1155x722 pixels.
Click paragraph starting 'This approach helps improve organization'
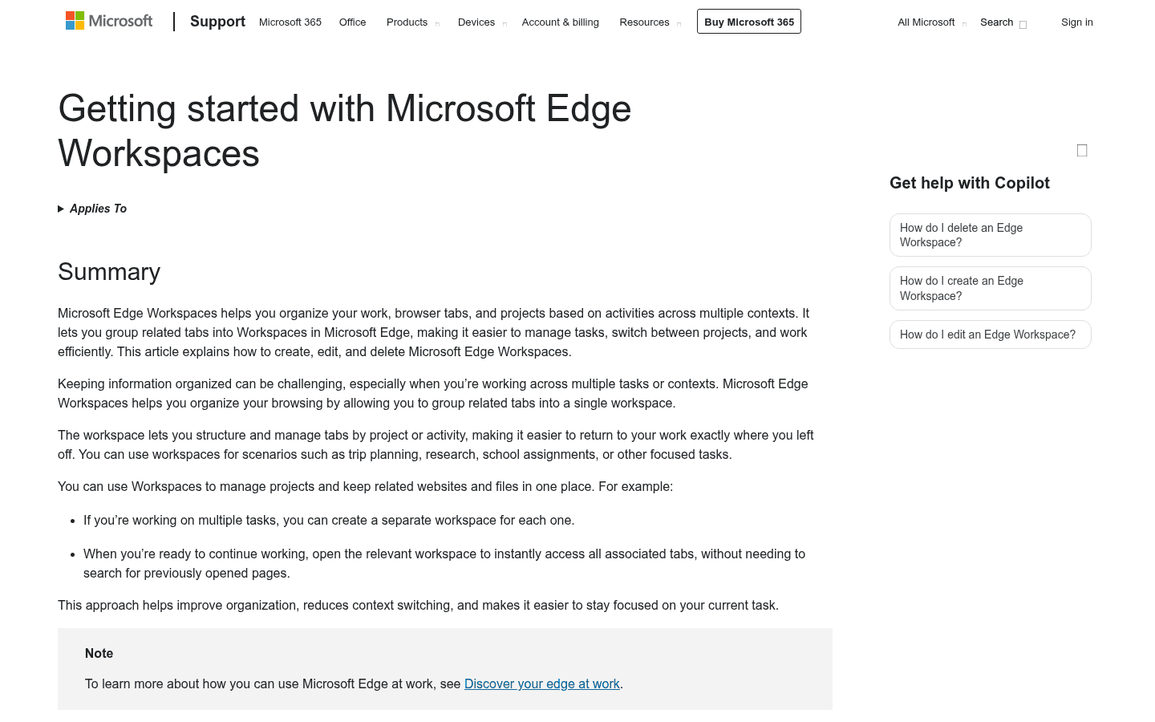418,606
